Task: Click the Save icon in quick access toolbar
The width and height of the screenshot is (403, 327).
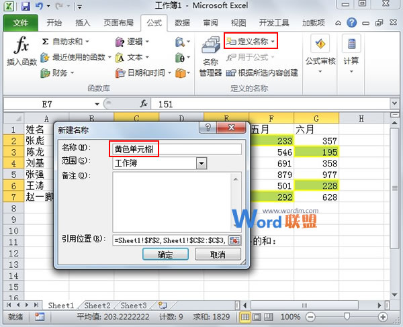Action: (x=26, y=7)
